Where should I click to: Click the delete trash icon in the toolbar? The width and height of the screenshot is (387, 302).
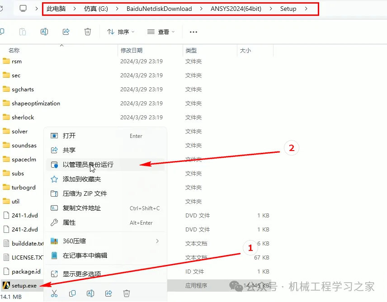88,32
